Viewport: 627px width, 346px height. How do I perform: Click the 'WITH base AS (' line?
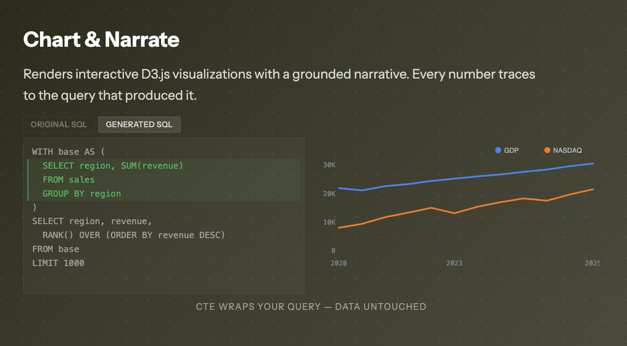(68, 152)
